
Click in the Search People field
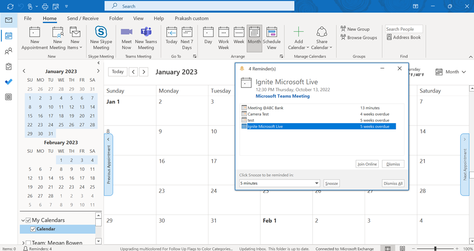404,29
